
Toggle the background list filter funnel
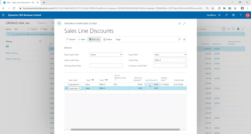pos(224,29)
